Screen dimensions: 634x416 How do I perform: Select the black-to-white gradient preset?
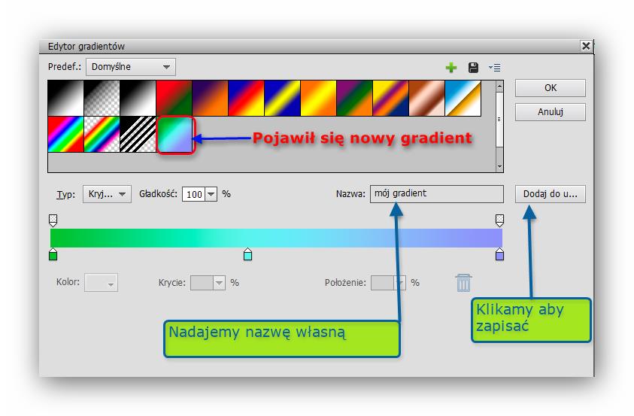[x=65, y=99]
